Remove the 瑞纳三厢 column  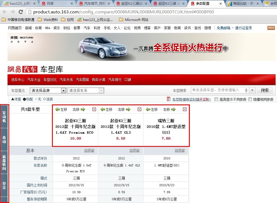coord(185,109)
